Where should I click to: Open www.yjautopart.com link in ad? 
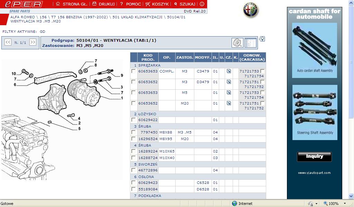[x=314, y=173]
